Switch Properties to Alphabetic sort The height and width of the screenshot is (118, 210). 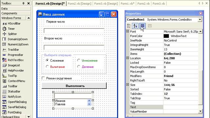point(135,26)
